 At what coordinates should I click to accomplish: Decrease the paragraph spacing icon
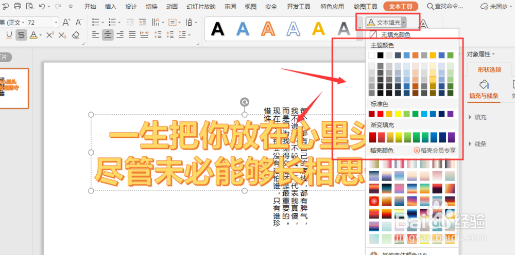click(170, 35)
